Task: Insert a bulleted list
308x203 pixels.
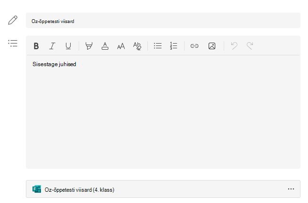Action: point(158,46)
